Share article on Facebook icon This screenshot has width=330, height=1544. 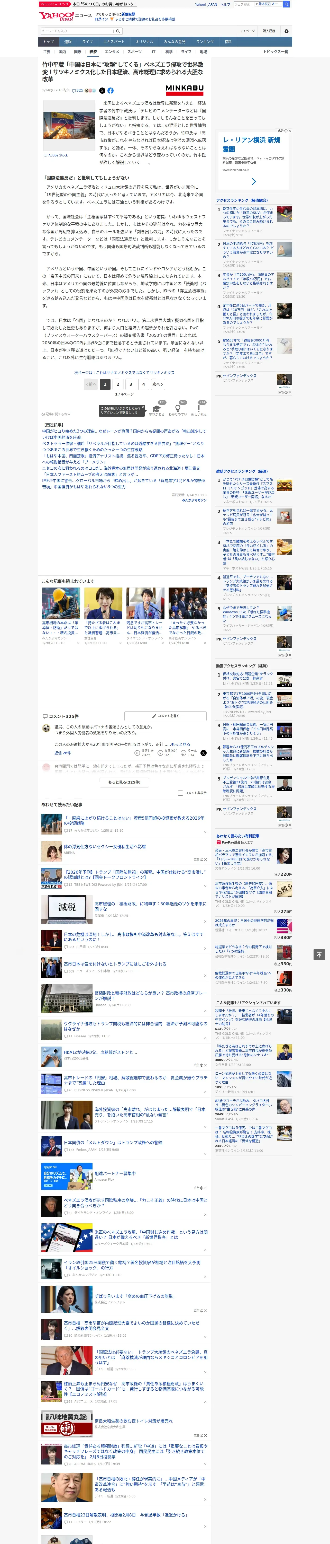pos(110,91)
